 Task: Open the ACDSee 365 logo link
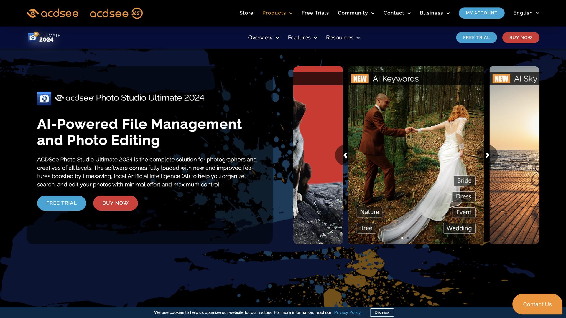pos(116,13)
